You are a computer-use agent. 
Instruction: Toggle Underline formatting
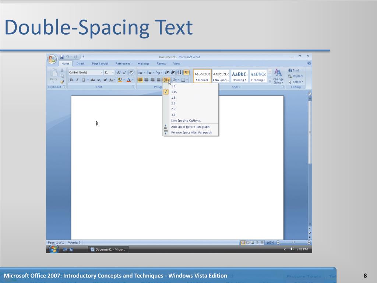point(84,80)
